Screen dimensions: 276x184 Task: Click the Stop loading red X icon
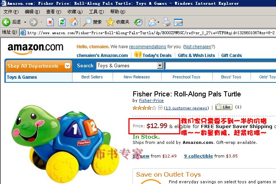pyautogui.click(x=50, y=22)
